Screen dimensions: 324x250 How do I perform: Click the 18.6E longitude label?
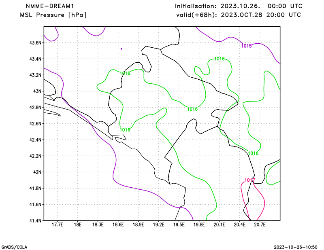click(118, 225)
